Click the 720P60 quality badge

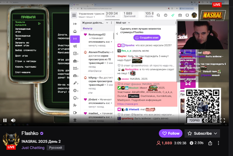pos(194,120)
